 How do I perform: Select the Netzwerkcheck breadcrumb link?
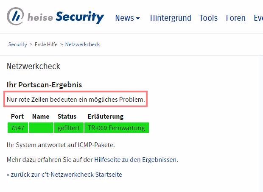click(x=82, y=44)
